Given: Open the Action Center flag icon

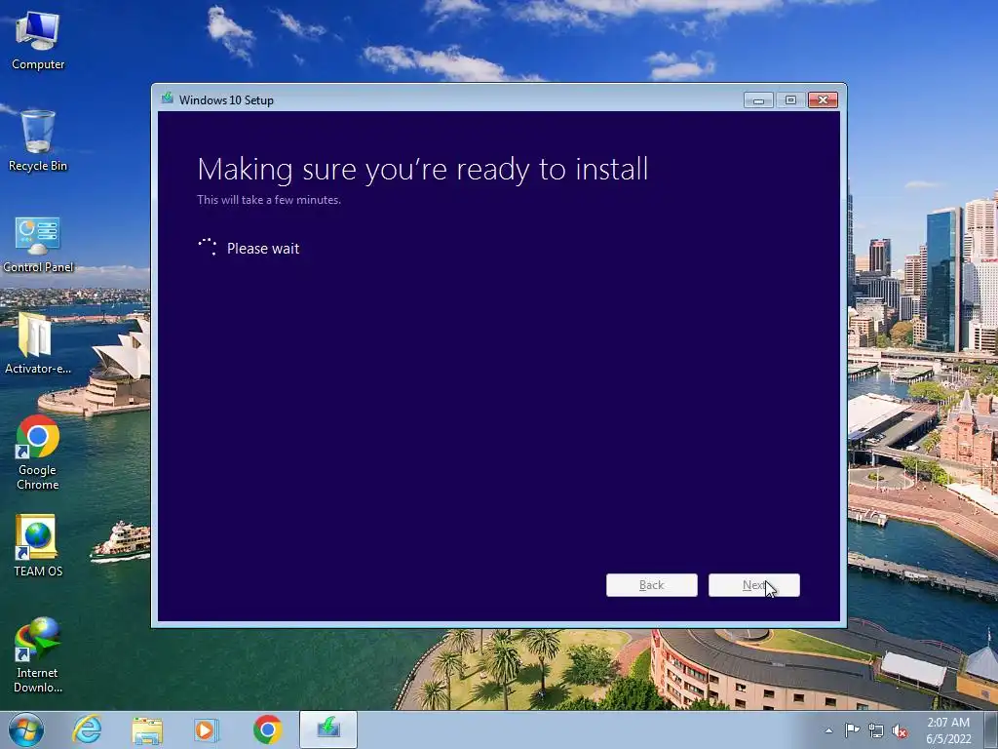Looking at the screenshot, I should [x=852, y=730].
